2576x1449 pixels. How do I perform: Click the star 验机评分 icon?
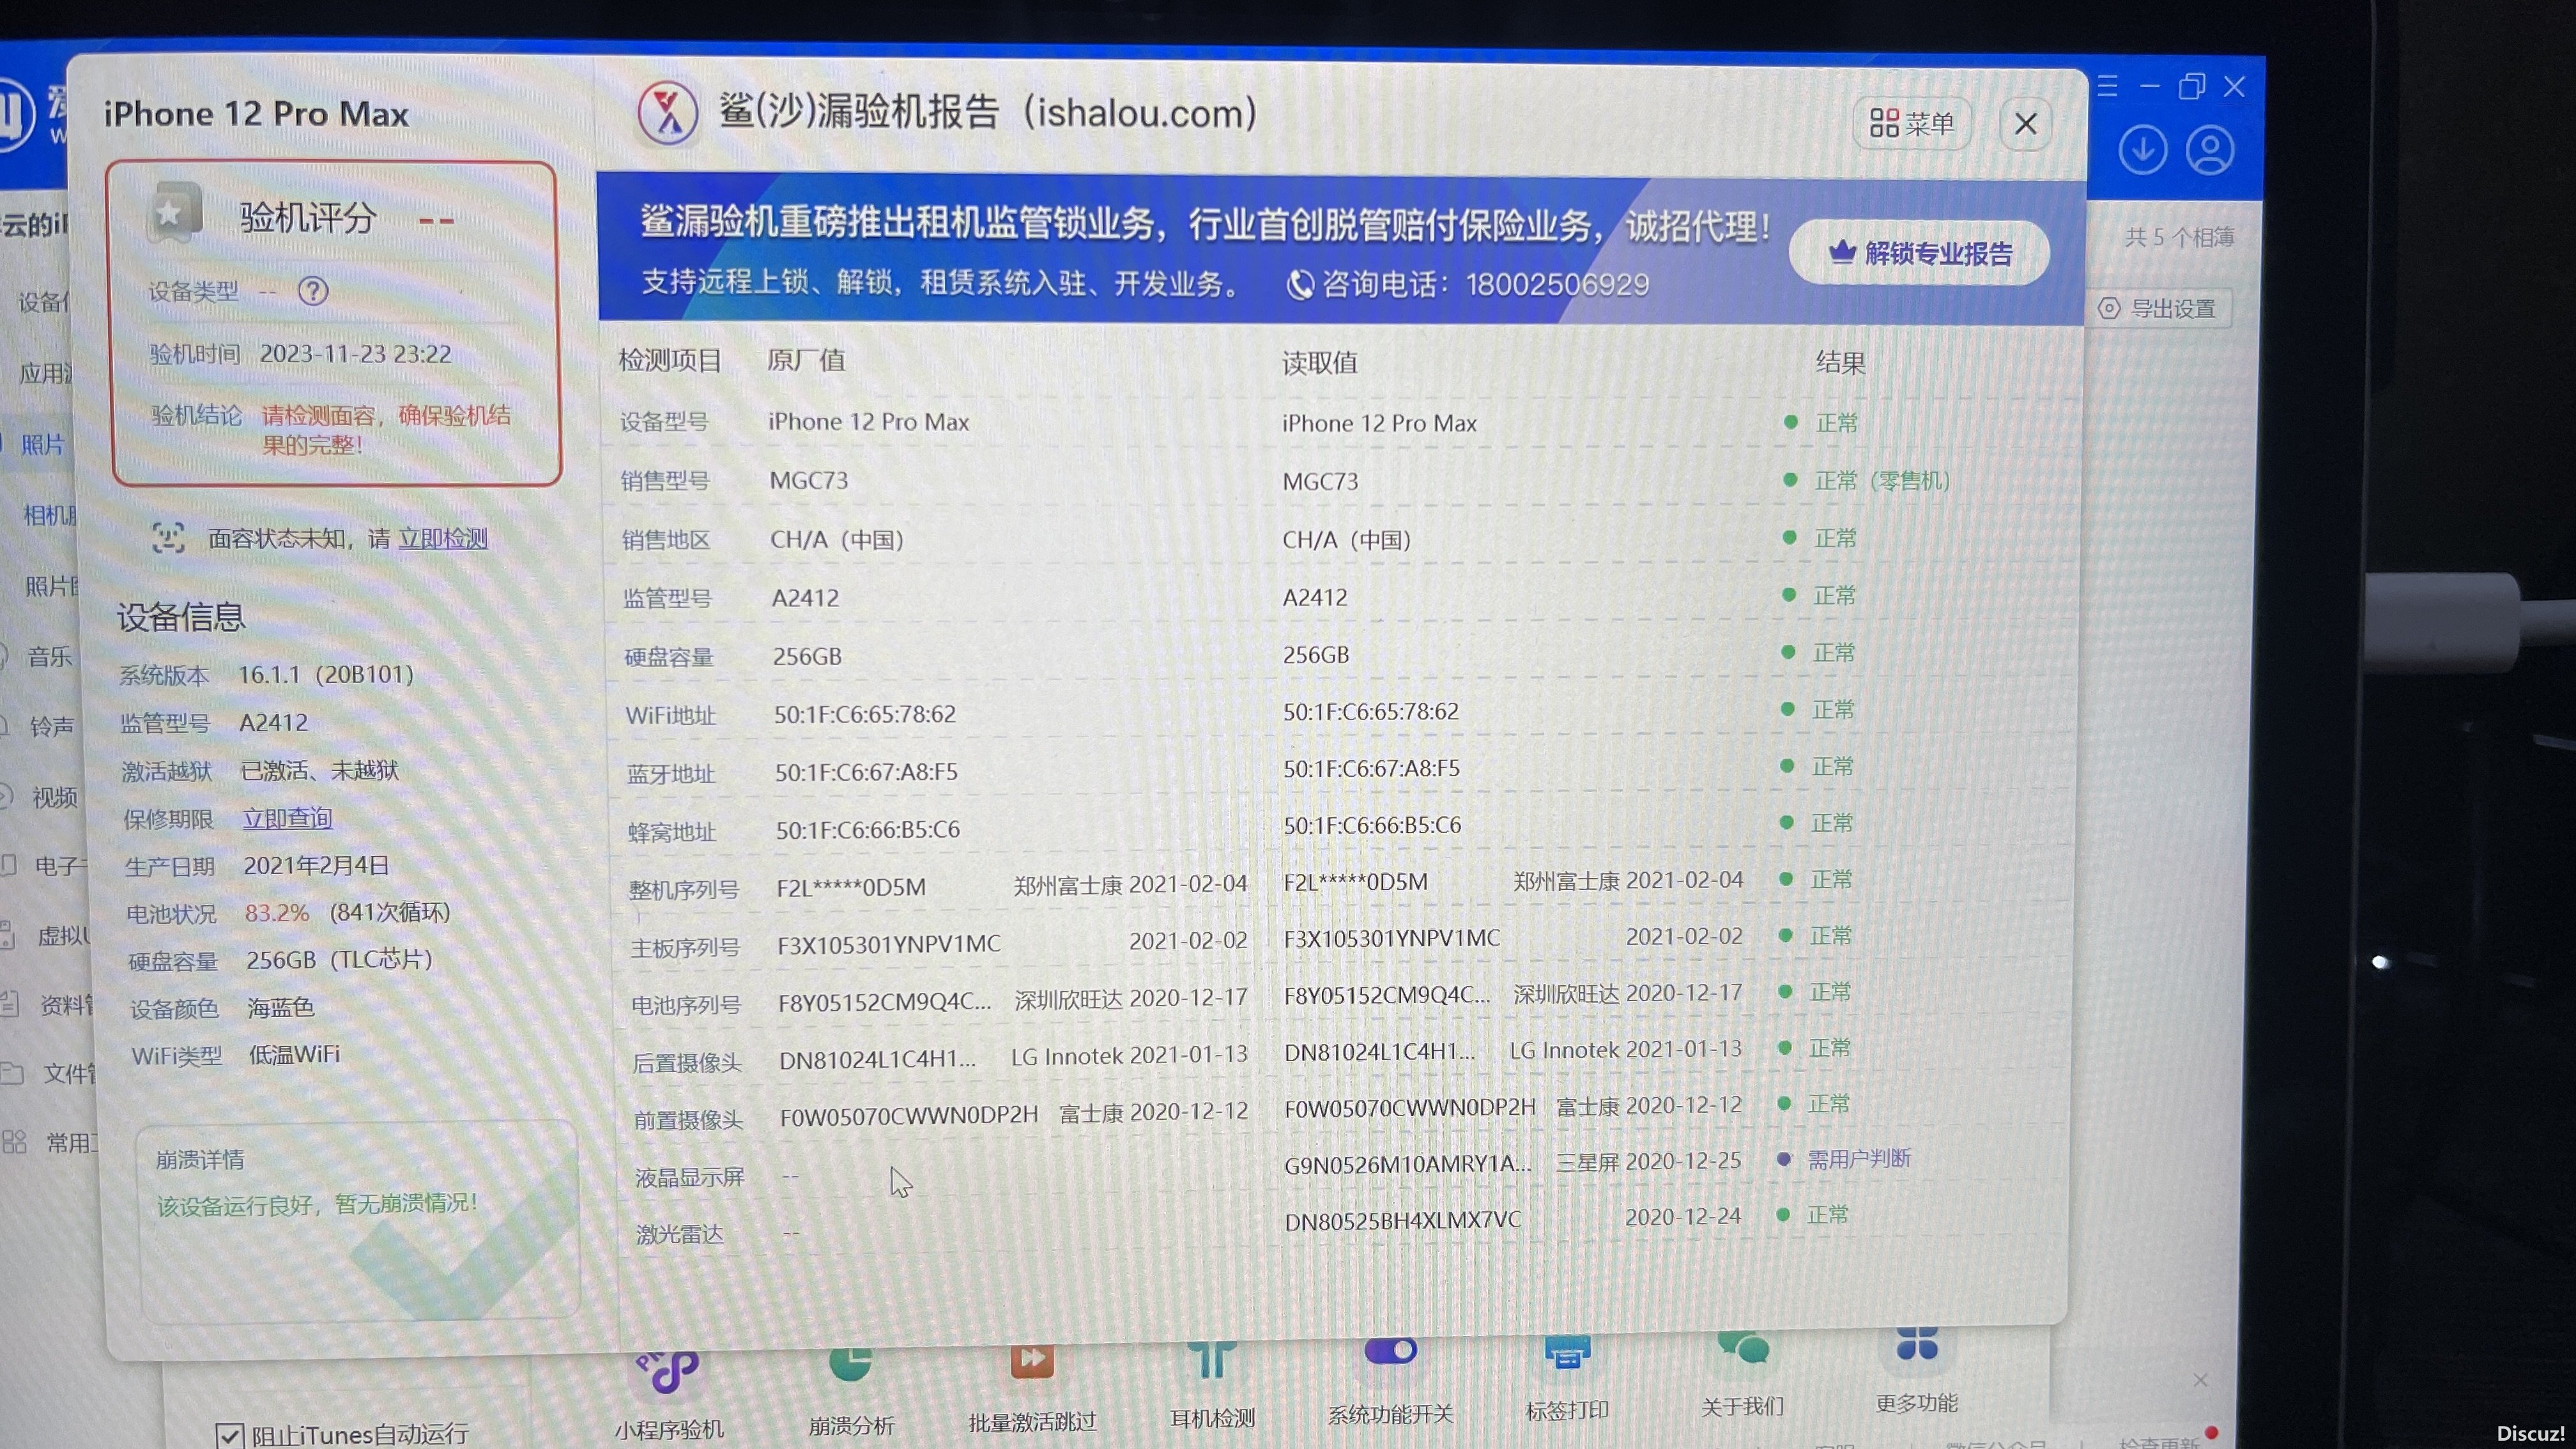tap(174, 212)
